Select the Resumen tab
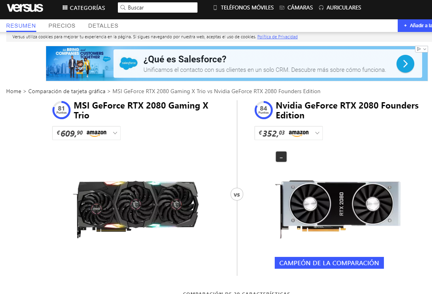Viewport: 432px width, 294px height. pos(21,26)
